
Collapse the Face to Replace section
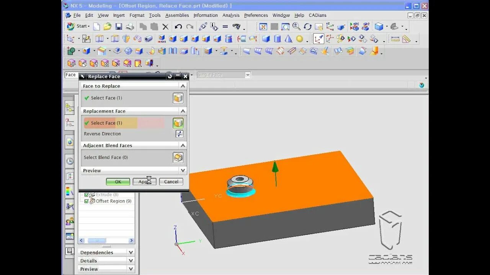(x=183, y=86)
